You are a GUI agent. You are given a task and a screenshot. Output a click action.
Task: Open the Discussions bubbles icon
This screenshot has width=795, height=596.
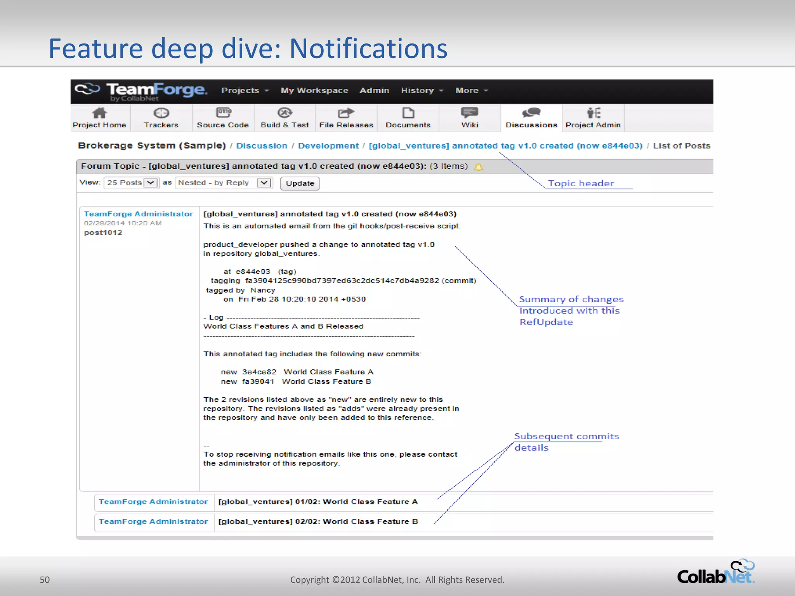(531, 113)
